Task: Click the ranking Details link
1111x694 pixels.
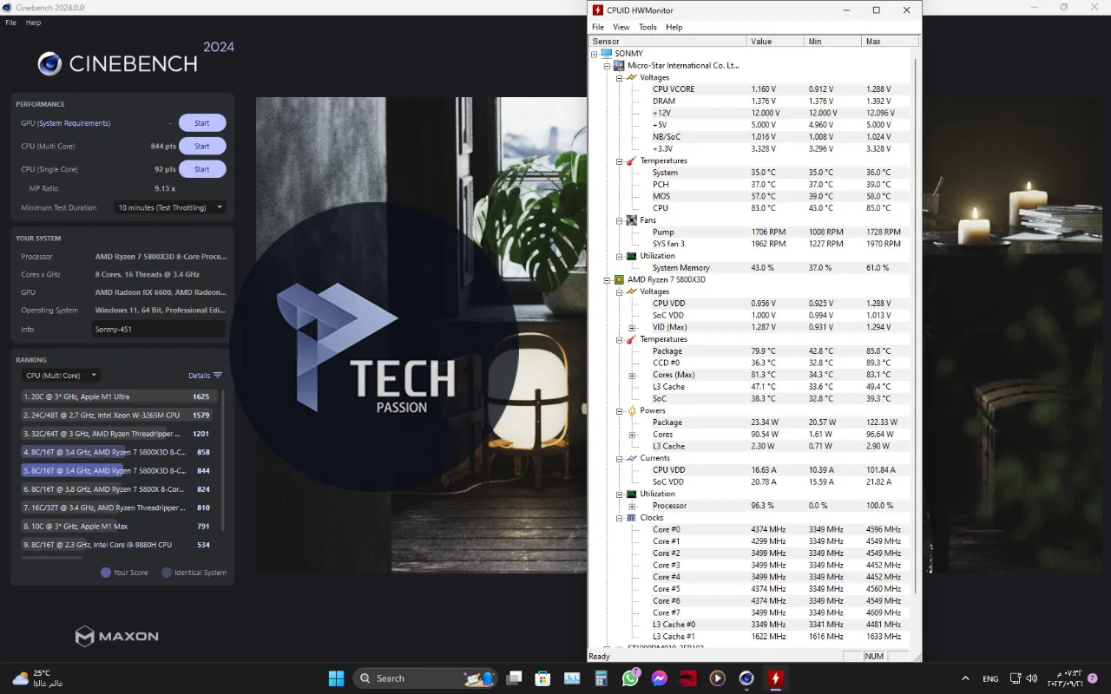Action: [x=199, y=376]
